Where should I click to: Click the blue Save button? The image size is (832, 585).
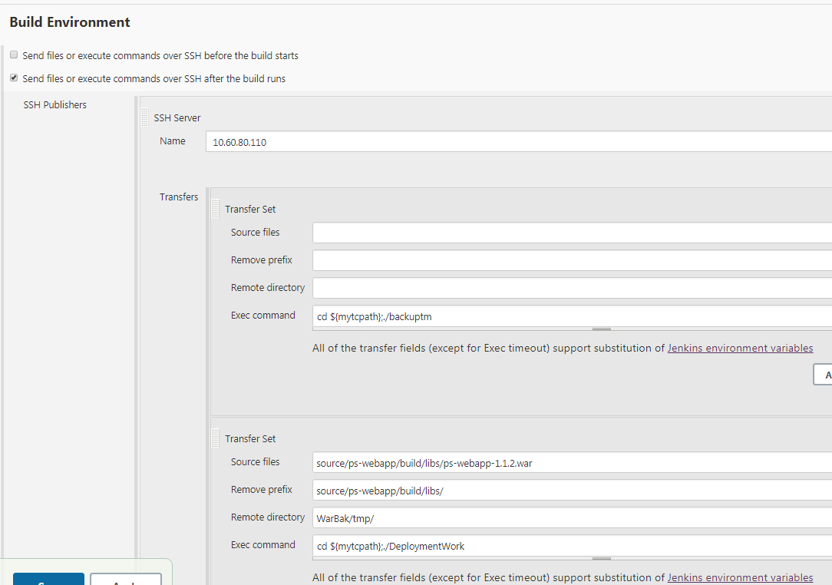click(48, 580)
